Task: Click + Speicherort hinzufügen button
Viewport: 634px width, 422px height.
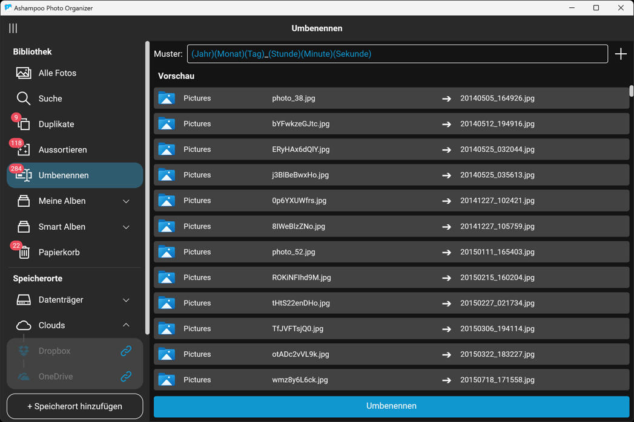Action: tap(75, 406)
